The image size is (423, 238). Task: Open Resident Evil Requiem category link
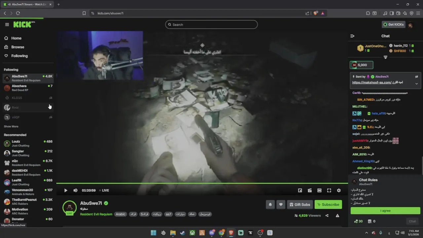coord(96,214)
